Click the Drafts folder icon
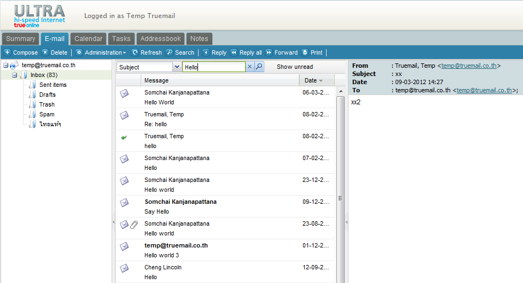The image size is (523, 283). pos(32,95)
